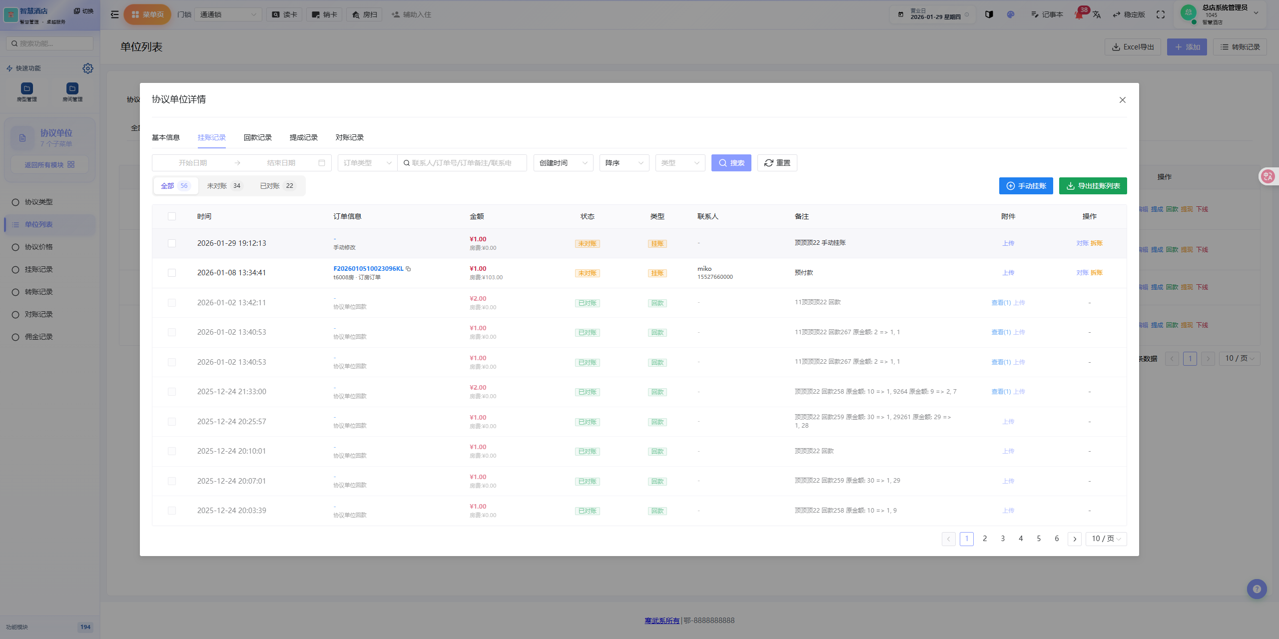Go to page 3 in dialog pagination
The height and width of the screenshot is (639, 1279).
point(1003,539)
